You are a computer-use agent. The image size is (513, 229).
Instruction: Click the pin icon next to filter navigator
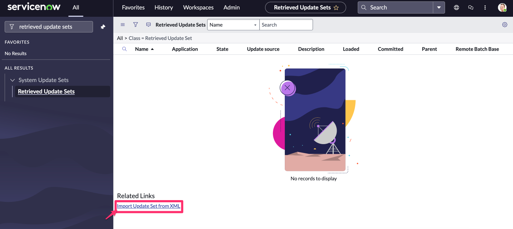pyautogui.click(x=103, y=26)
